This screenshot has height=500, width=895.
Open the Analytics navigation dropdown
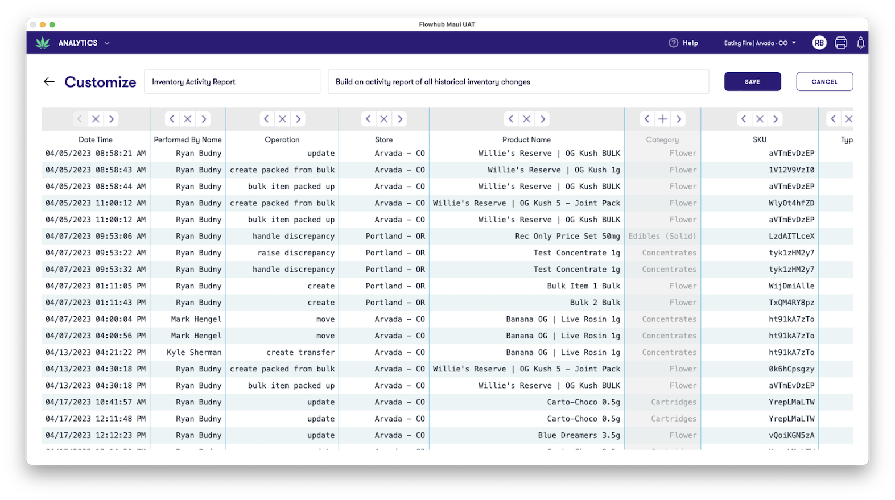point(84,43)
